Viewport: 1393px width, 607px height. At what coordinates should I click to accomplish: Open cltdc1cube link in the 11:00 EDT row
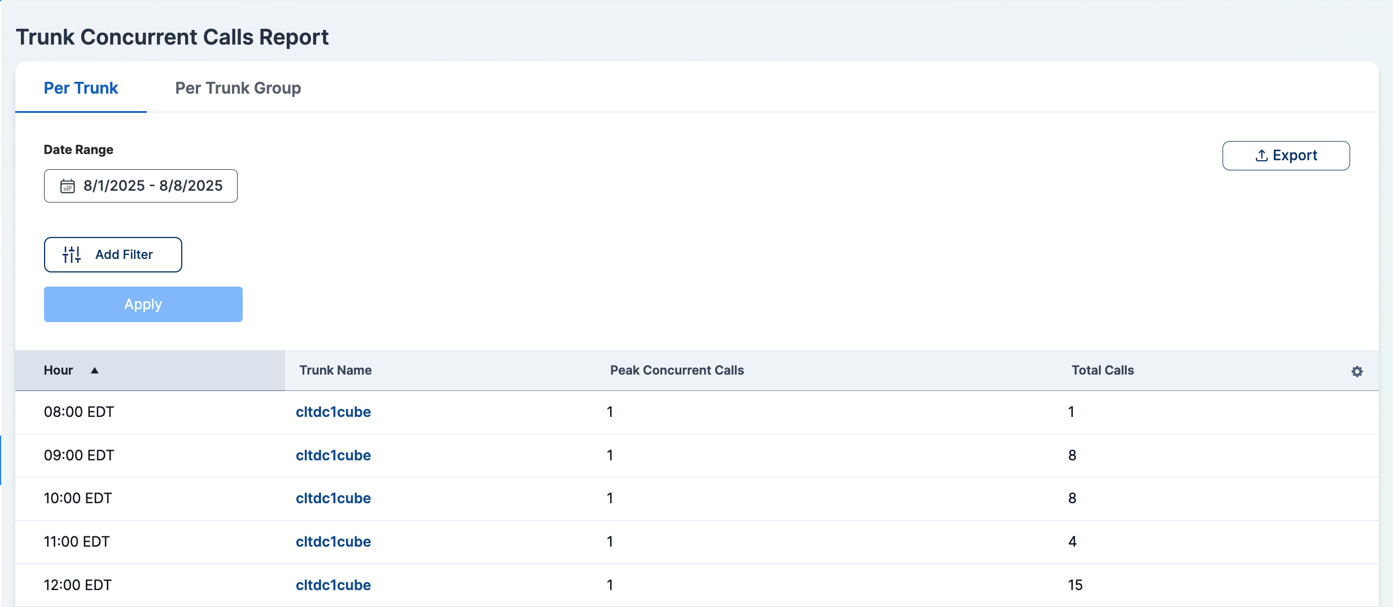tap(333, 542)
